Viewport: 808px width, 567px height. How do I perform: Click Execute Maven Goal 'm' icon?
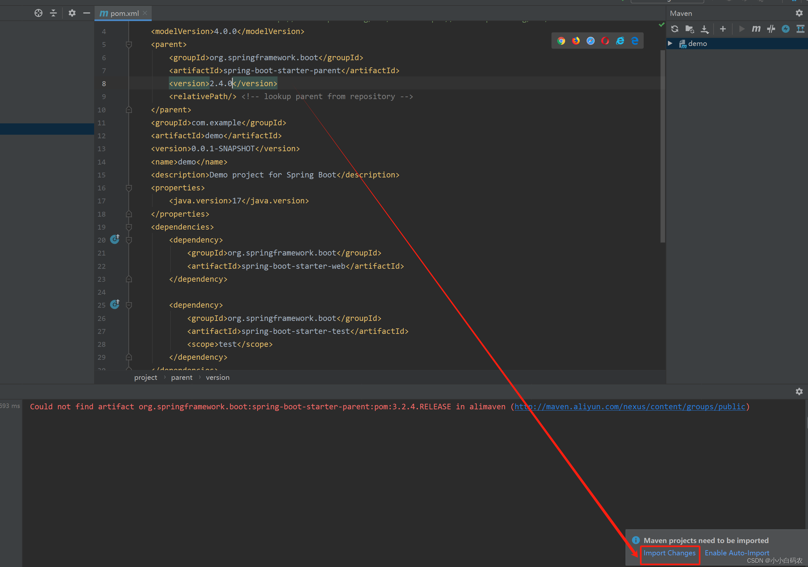[756, 29]
